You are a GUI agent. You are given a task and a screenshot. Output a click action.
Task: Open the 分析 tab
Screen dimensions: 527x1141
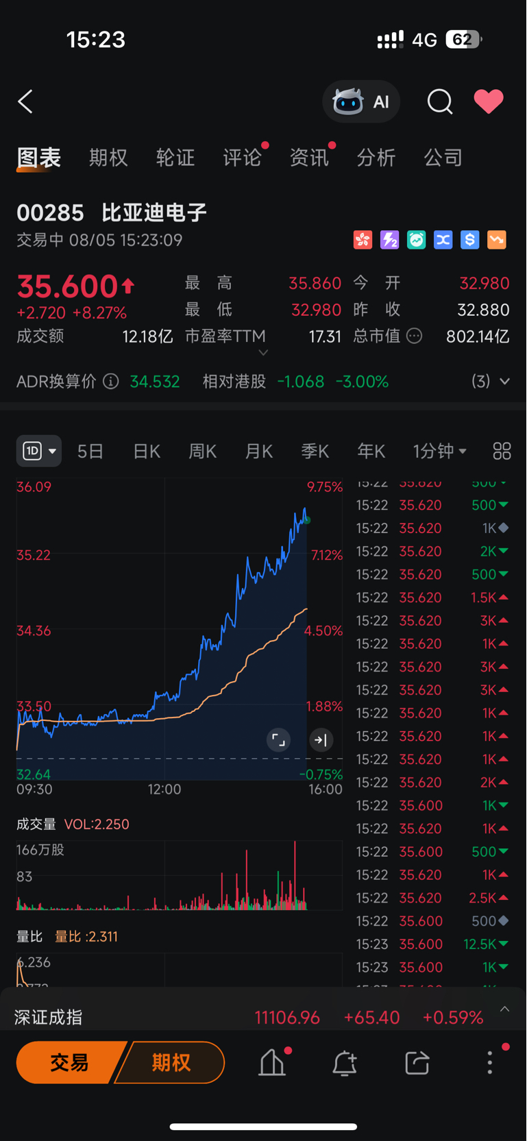point(376,158)
